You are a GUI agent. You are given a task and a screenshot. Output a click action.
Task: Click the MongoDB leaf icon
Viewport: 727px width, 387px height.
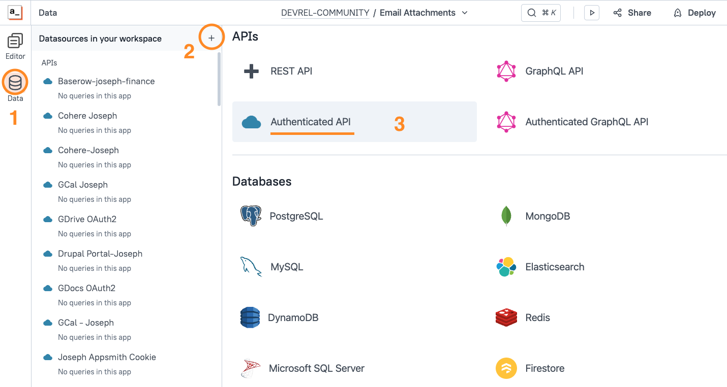tap(506, 216)
